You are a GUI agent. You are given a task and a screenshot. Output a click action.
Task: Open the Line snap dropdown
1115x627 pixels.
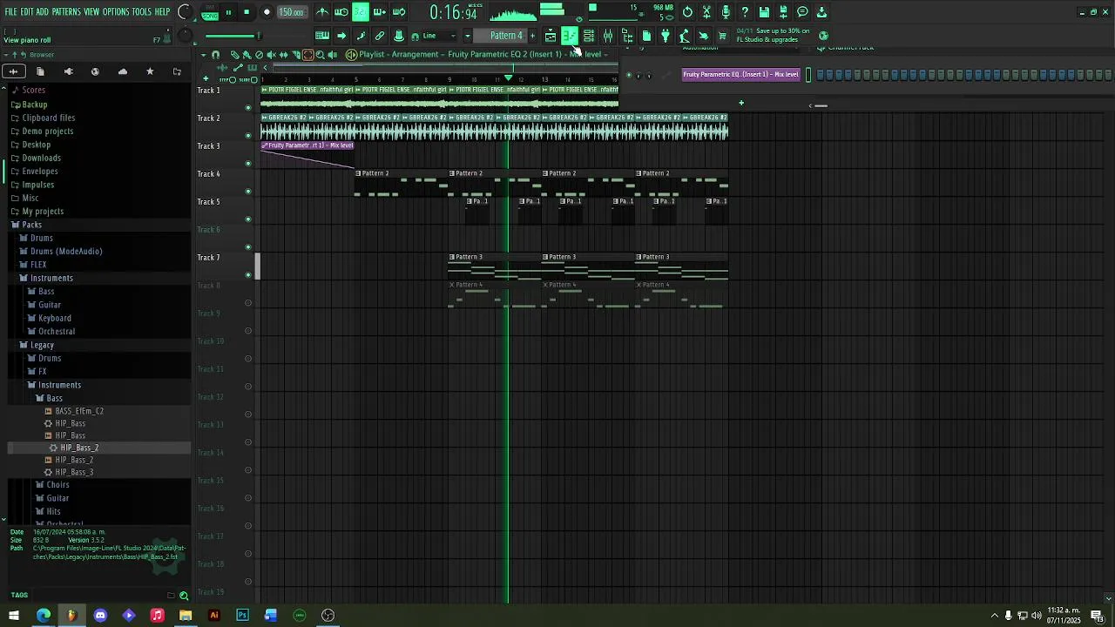click(440, 36)
